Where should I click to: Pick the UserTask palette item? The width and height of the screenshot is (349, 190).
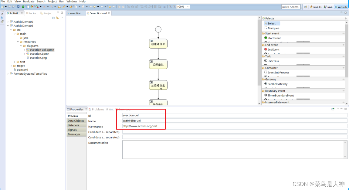point(271,61)
